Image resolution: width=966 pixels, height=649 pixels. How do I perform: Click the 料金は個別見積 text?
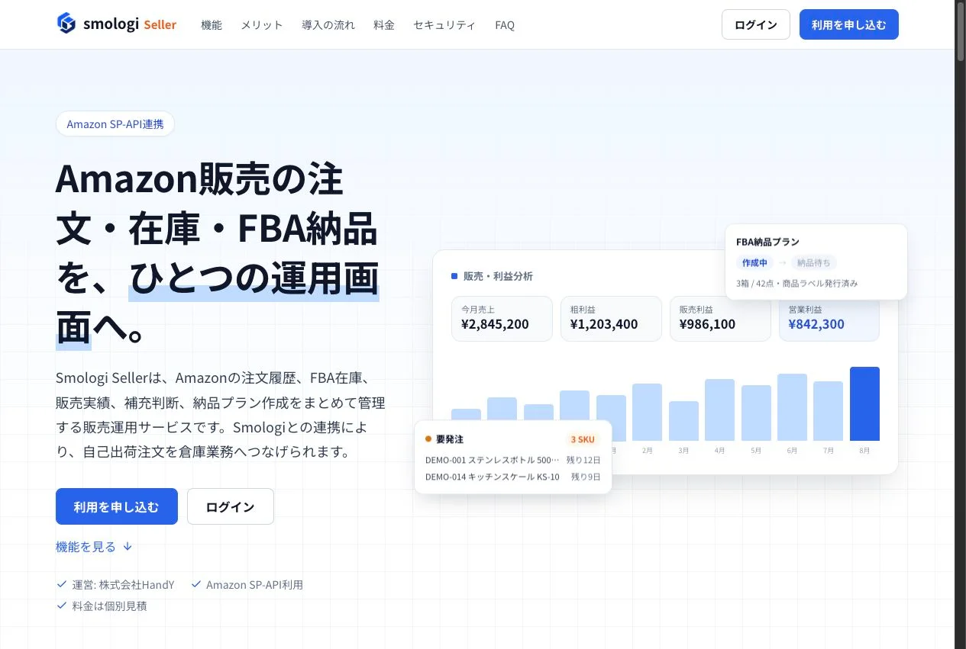tap(109, 606)
